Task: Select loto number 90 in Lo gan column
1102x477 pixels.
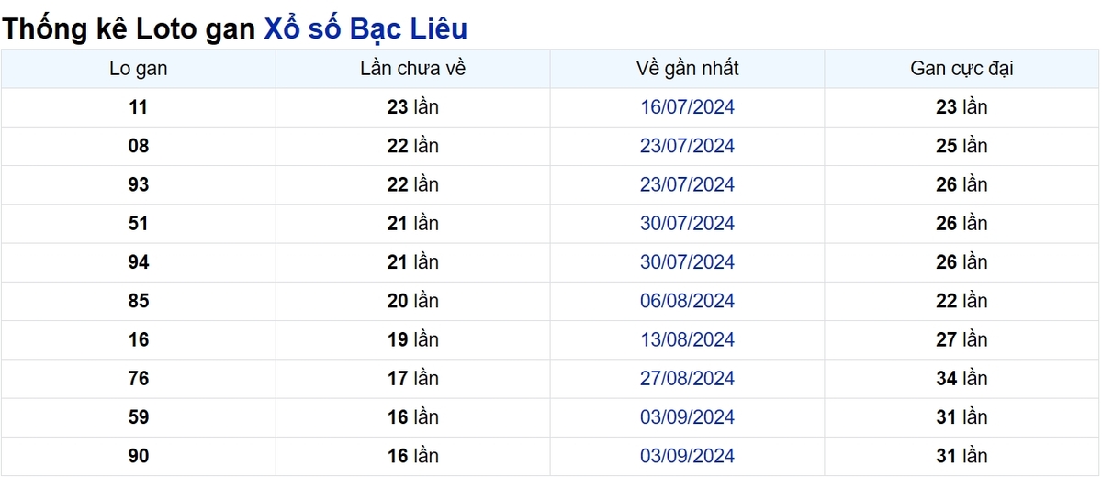Action: click(x=138, y=456)
